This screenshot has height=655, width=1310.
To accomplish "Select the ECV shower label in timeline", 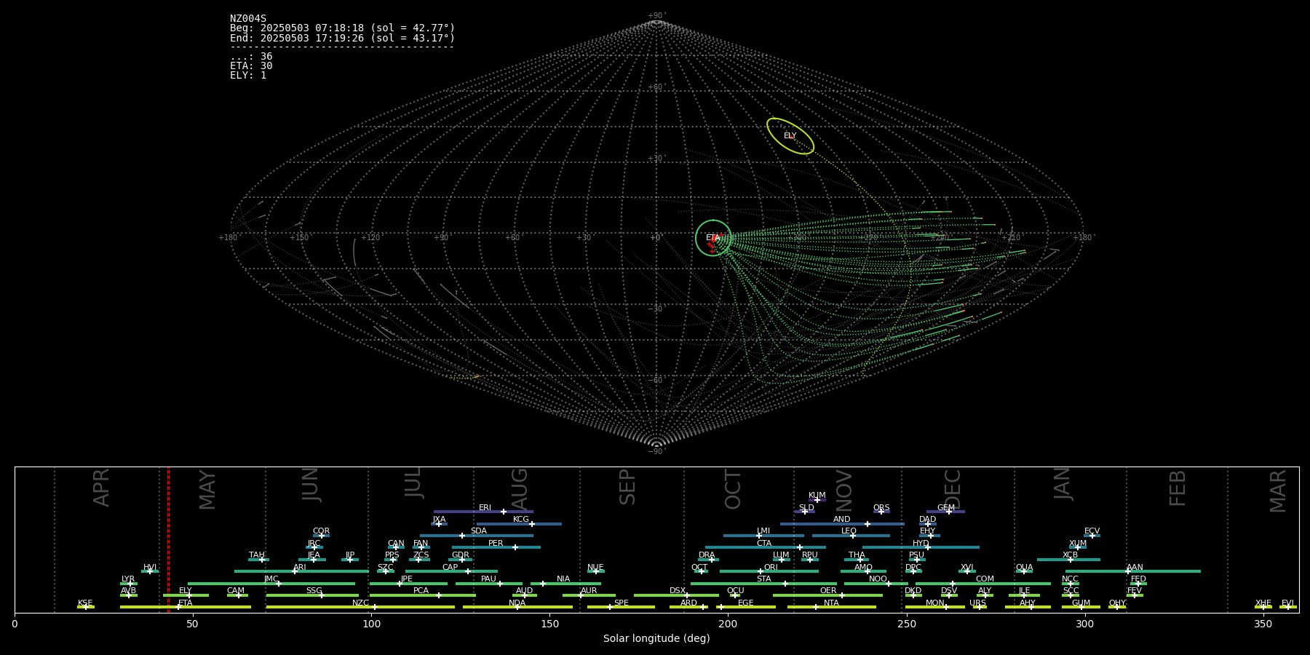I will coord(1092,531).
